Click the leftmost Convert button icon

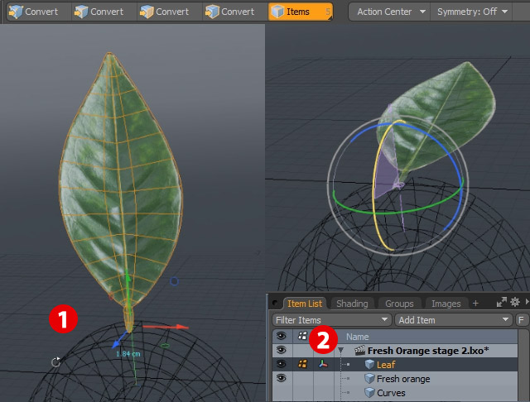16,12
